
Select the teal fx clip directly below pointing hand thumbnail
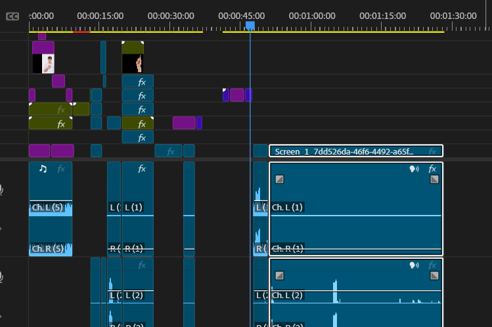pos(137,81)
